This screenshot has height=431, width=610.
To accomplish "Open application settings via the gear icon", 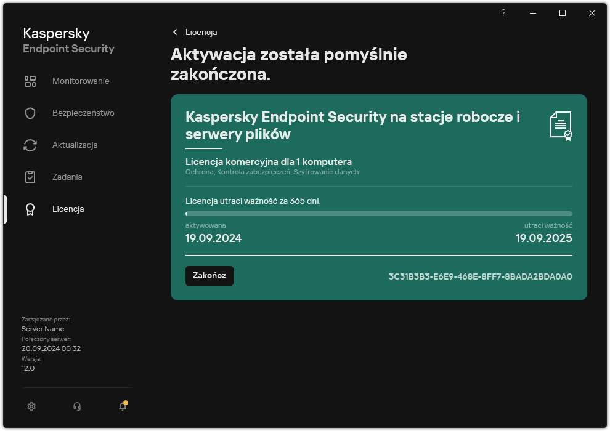I will tap(31, 406).
